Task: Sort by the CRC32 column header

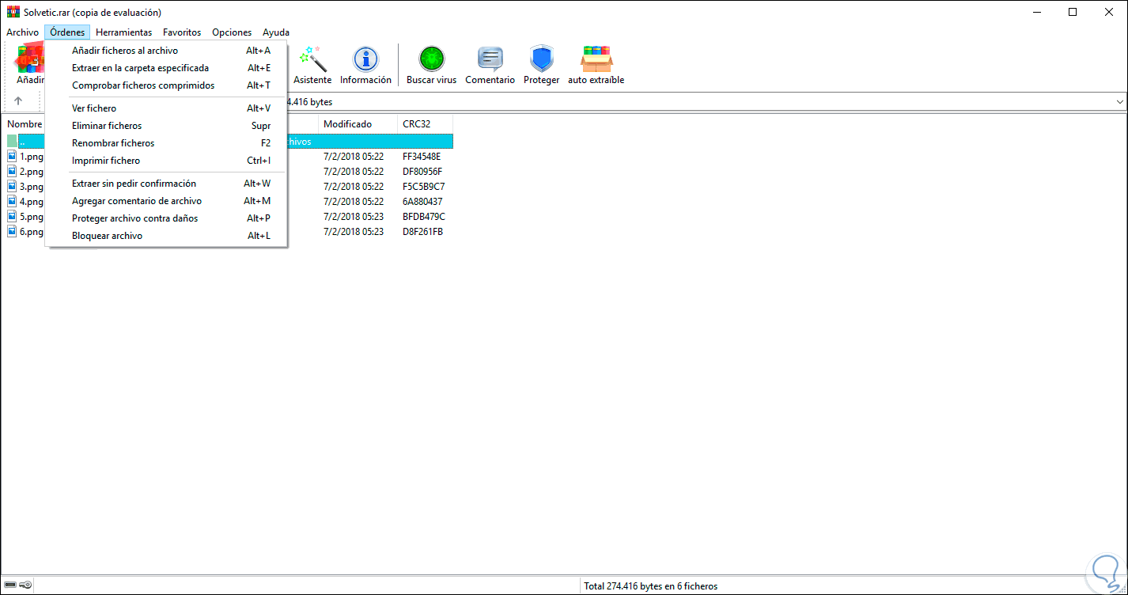Action: 425,124
